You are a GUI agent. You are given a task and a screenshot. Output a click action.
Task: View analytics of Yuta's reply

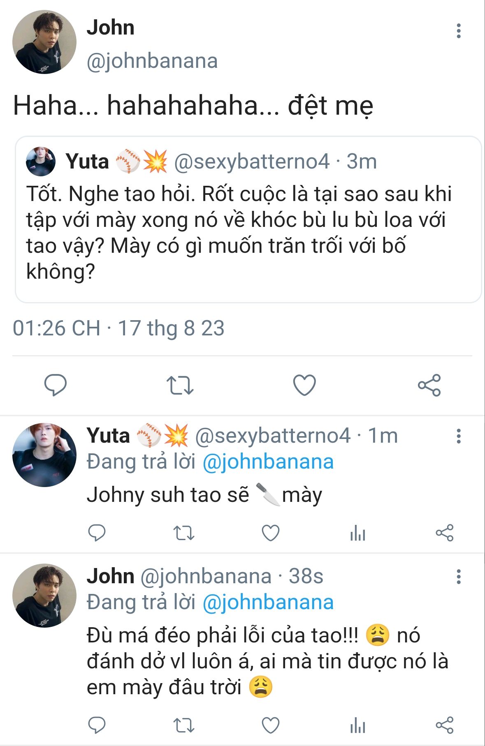(x=357, y=534)
